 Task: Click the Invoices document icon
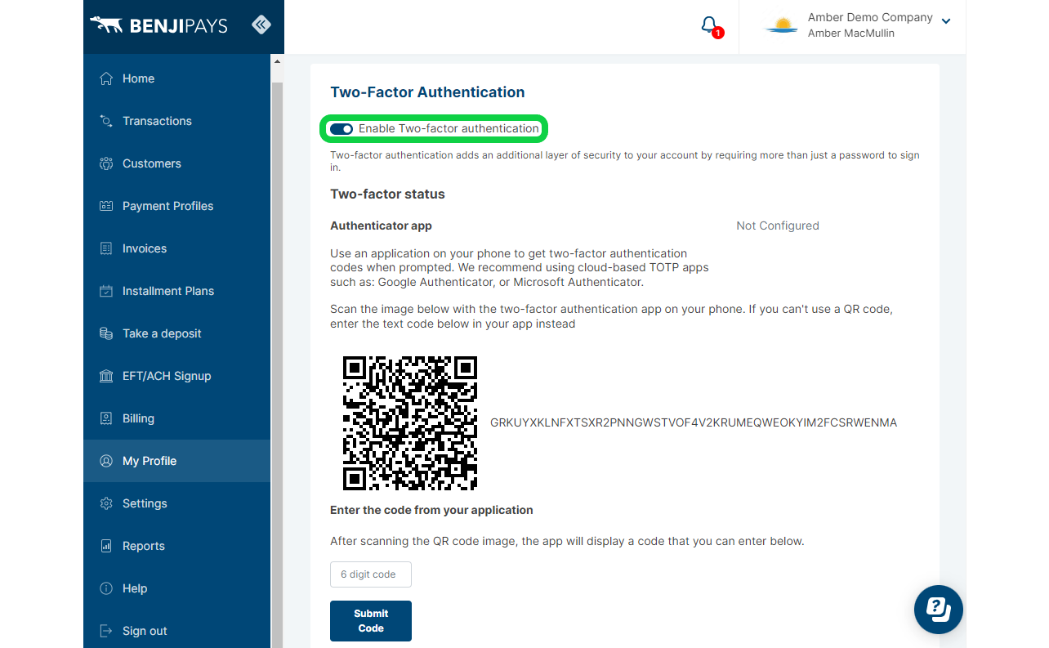click(x=105, y=248)
